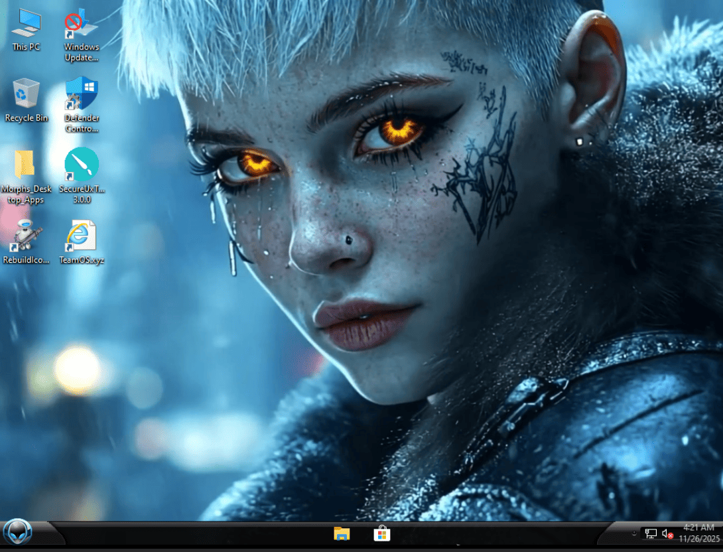Select the Morphs_Desktop_Apps folder
This screenshot has width=723, height=552.
point(26,176)
